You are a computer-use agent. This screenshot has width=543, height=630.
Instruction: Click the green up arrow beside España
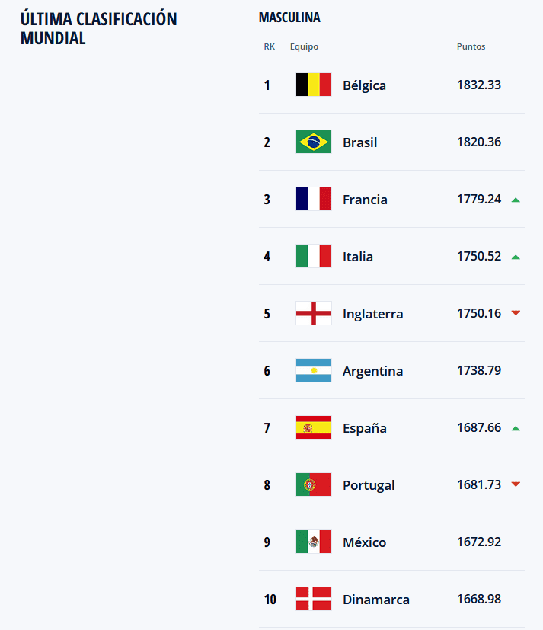(x=516, y=428)
